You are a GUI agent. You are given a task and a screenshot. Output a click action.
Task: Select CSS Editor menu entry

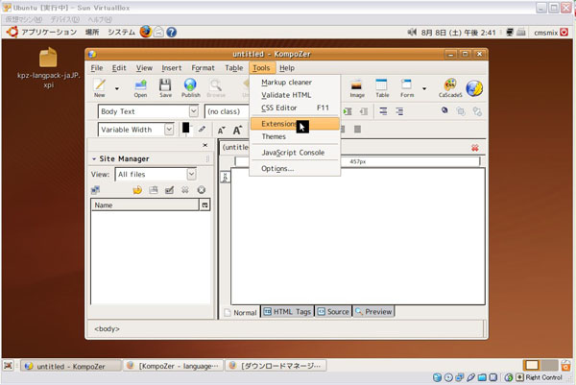(295, 108)
